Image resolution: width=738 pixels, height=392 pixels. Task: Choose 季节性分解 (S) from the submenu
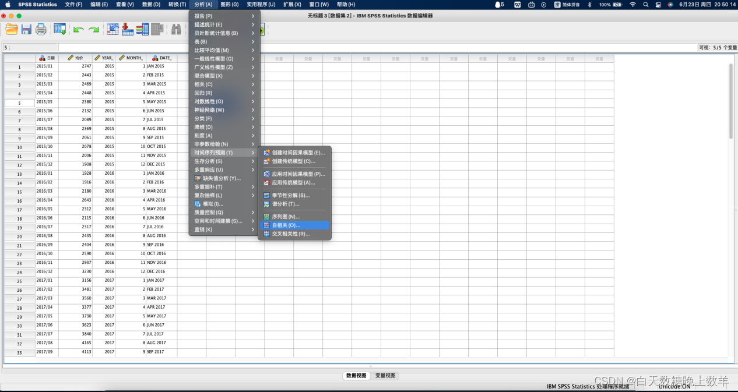pyautogui.click(x=290, y=196)
